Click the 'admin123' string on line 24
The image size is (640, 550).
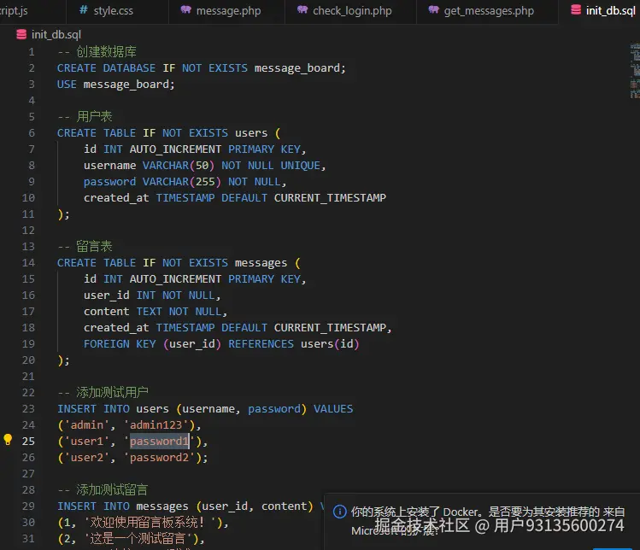click(156, 425)
